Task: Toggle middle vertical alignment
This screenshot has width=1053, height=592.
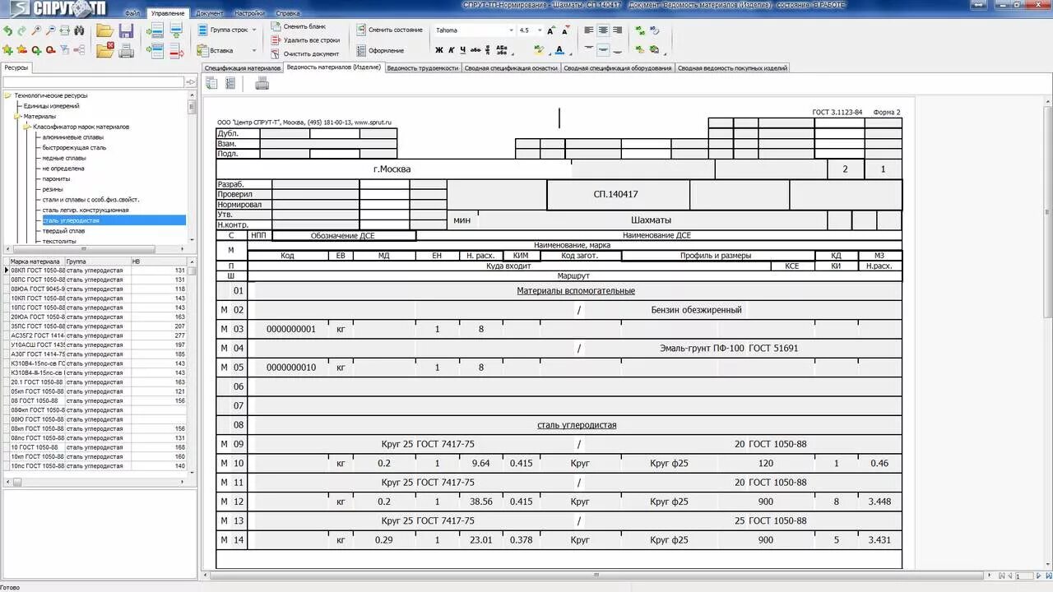Action: (603, 49)
